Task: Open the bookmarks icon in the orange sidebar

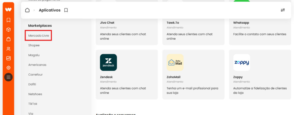Action: point(8,20)
